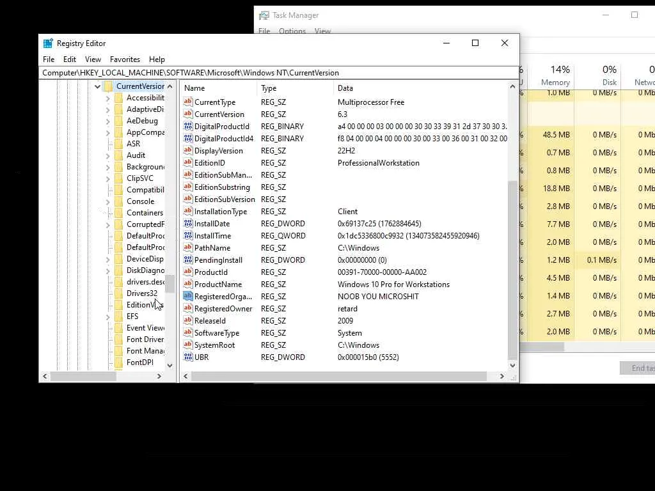The image size is (655, 491).
Task: Click the InstallationType value name
Action: coord(221,211)
